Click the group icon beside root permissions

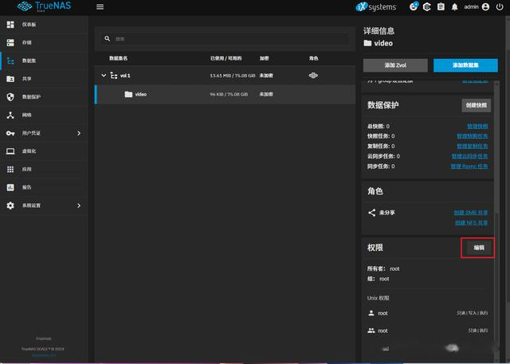pos(371,331)
